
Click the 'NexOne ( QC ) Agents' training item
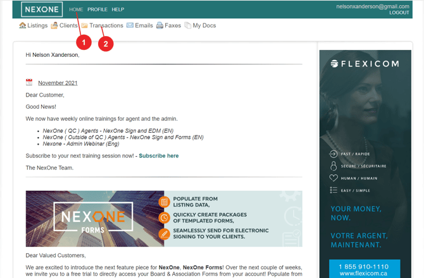pyautogui.click(x=108, y=131)
